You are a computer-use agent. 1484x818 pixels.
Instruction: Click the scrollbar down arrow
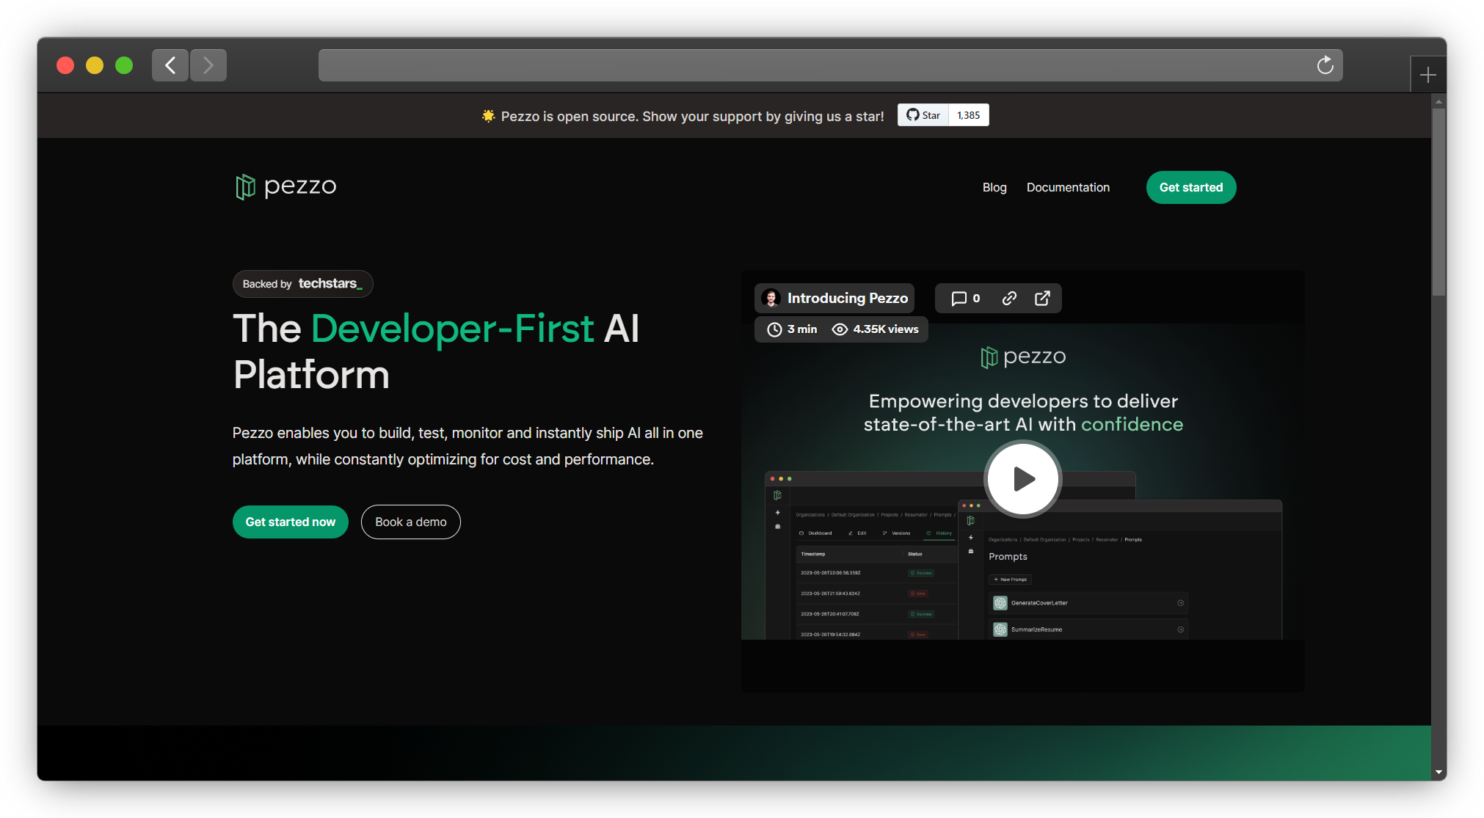click(x=1438, y=772)
